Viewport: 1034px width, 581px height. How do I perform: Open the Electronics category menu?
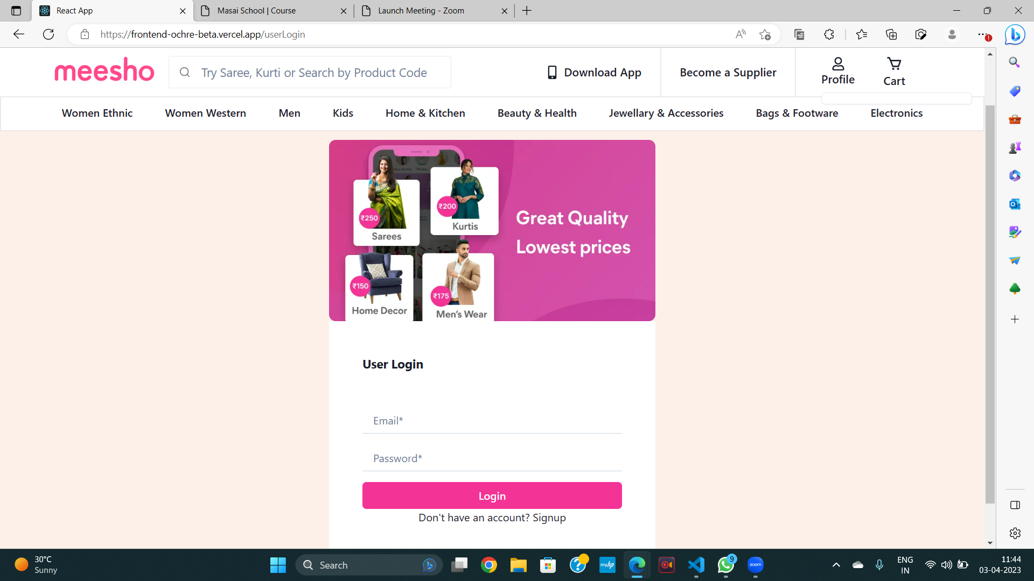(x=896, y=113)
